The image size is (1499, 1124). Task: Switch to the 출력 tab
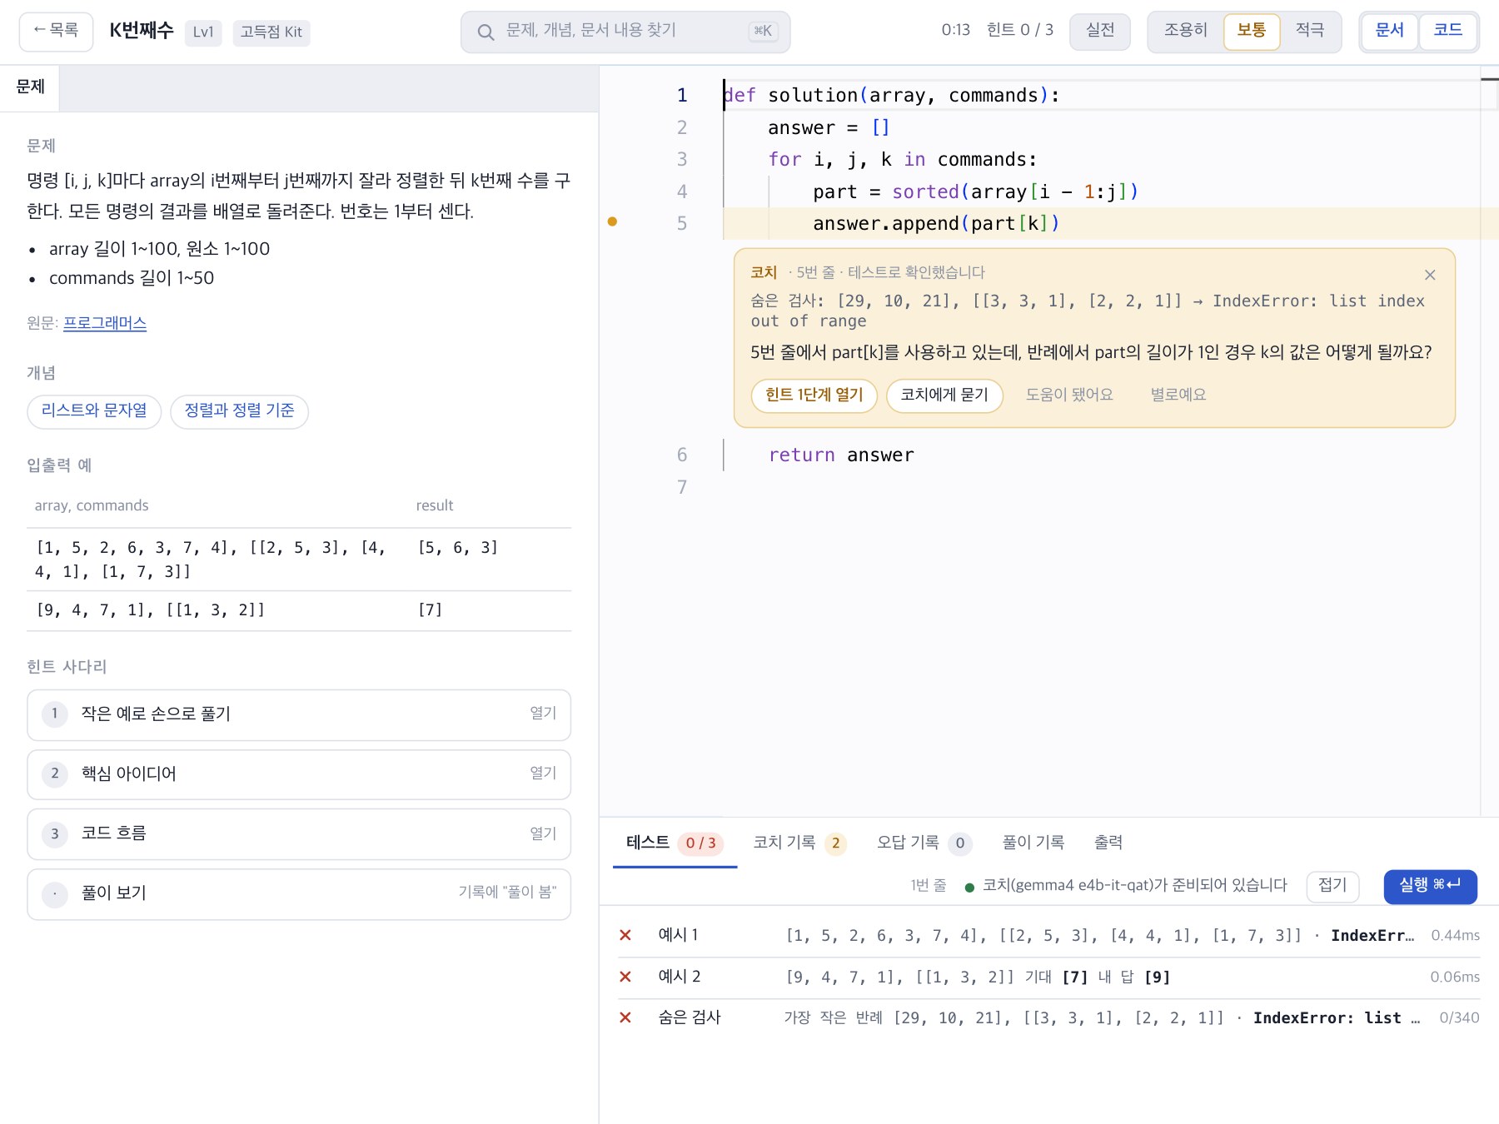tap(1108, 843)
